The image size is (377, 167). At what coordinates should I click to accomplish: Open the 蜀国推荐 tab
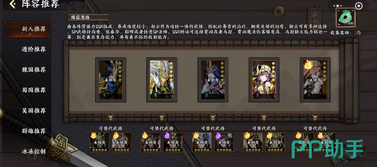(x=34, y=90)
